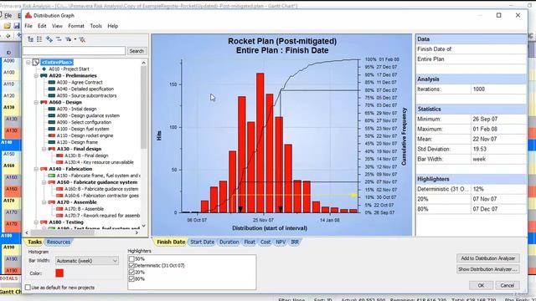Click the green A150 Fabricate frame task icon
The image size is (536, 301).
52,176
